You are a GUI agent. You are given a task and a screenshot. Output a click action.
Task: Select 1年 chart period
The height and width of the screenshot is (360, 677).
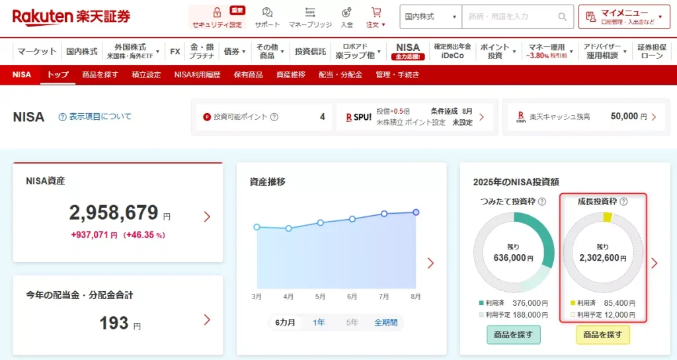pos(319,322)
